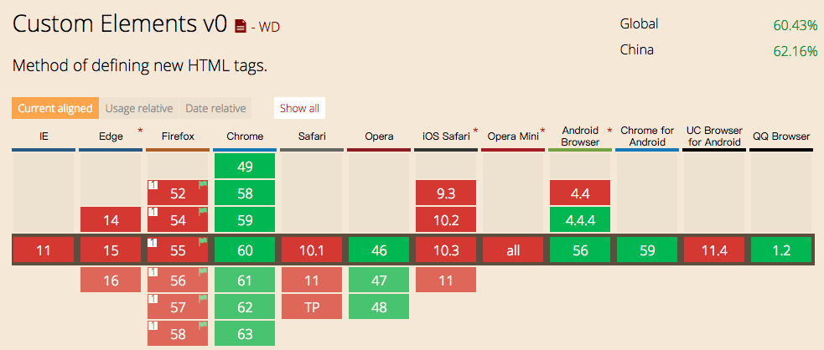Click the note marker on Firefox 54
This screenshot has height=350, width=824.
point(153,212)
